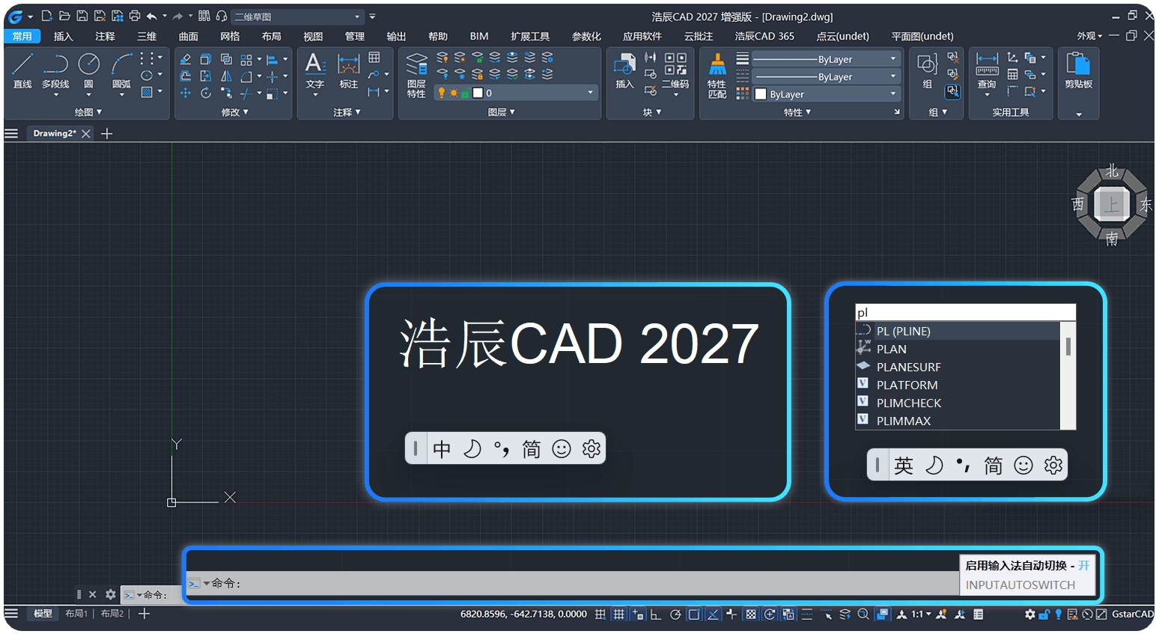Click ViewCube 北 (north) direction
Screen dimensions: 1156x634
click(1112, 171)
